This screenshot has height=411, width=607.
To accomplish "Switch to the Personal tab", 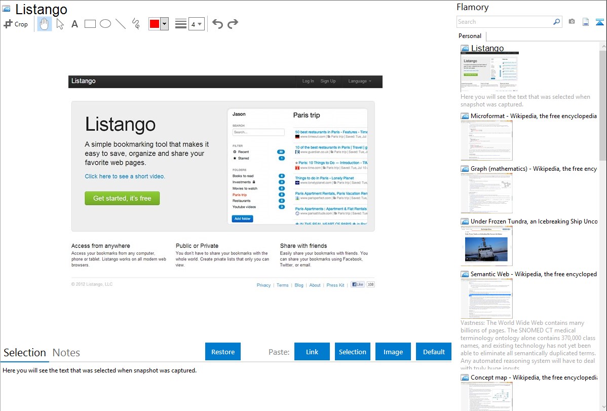I will 470,36.
